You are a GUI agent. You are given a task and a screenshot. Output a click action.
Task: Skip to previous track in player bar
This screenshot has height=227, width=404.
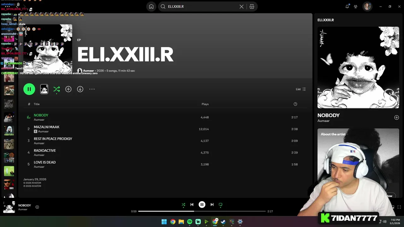[x=192, y=205]
